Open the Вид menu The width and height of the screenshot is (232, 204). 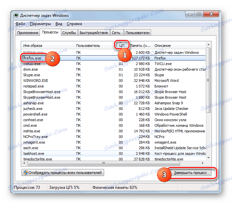point(59,24)
